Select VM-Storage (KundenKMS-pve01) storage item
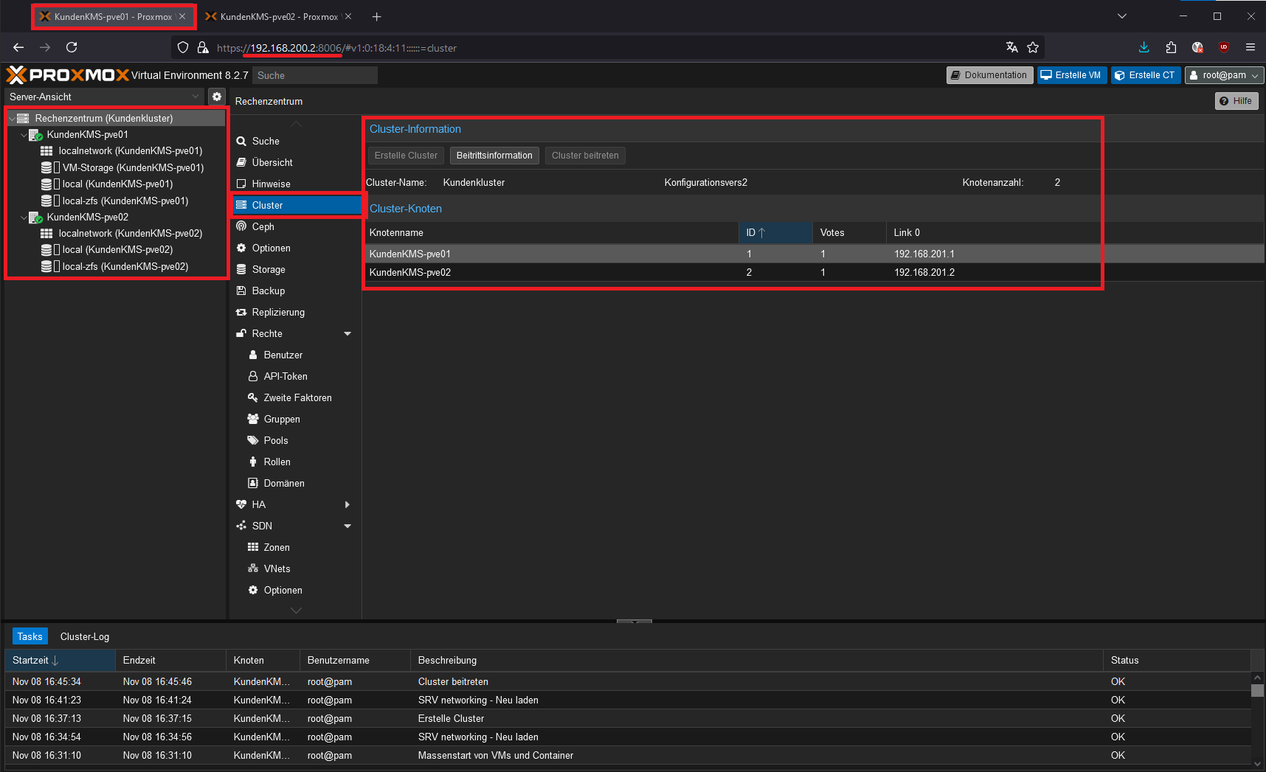1266x772 pixels. click(133, 167)
